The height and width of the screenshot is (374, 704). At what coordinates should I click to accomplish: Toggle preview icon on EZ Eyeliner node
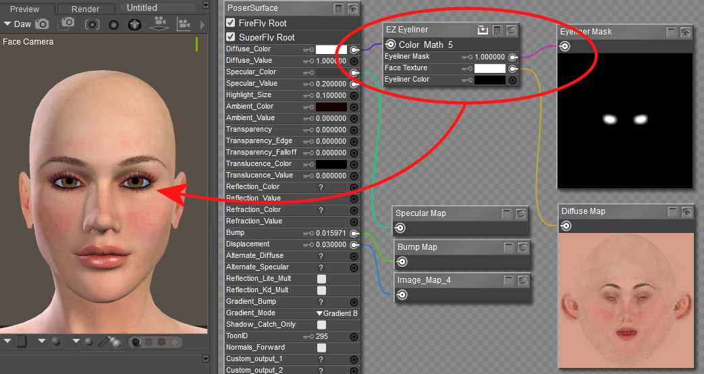(512, 30)
